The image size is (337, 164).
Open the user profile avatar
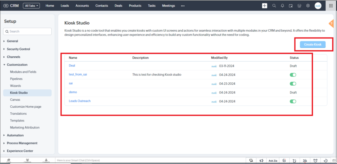click(x=318, y=6)
